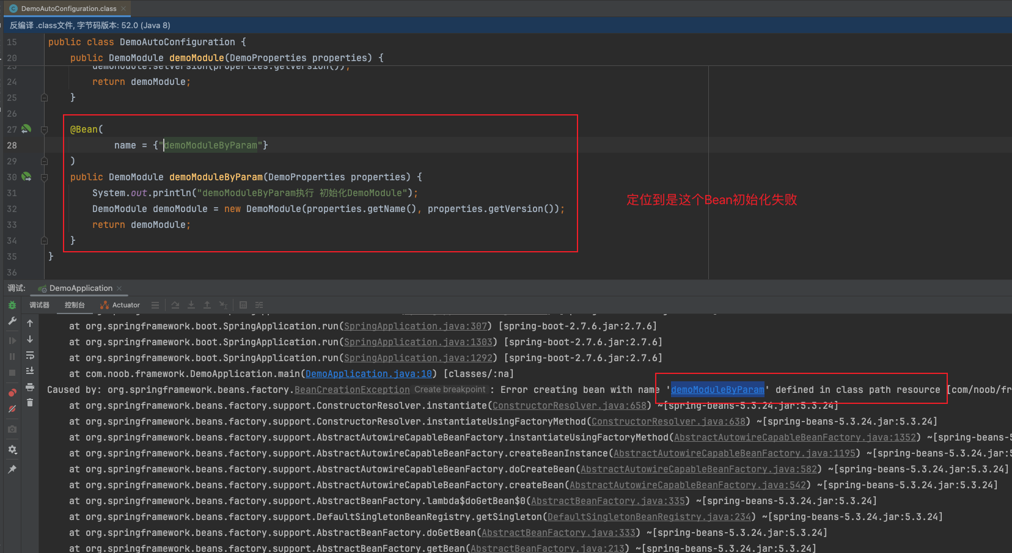Open the SpringApplication.java:1292 link
Viewport: 1012px width, 553px height.
click(x=418, y=358)
